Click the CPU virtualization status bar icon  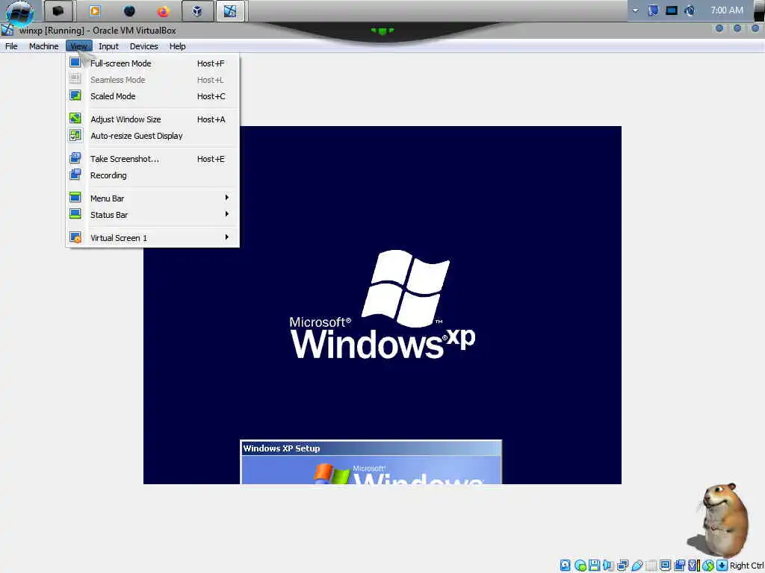pos(693,566)
